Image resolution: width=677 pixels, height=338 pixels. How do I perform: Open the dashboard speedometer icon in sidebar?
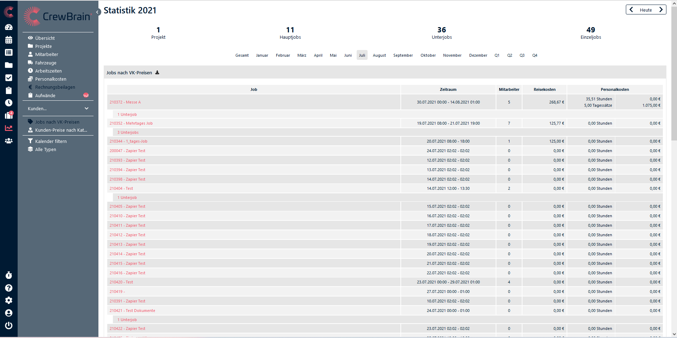tap(8, 27)
